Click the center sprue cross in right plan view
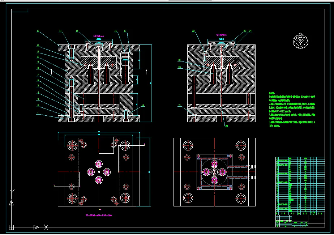 click(x=214, y=172)
